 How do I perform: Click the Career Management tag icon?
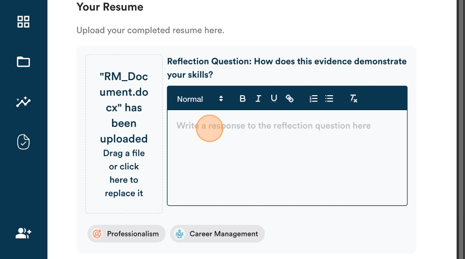pos(179,234)
